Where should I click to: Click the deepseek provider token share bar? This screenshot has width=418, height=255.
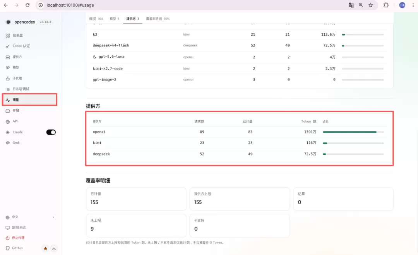353,154
